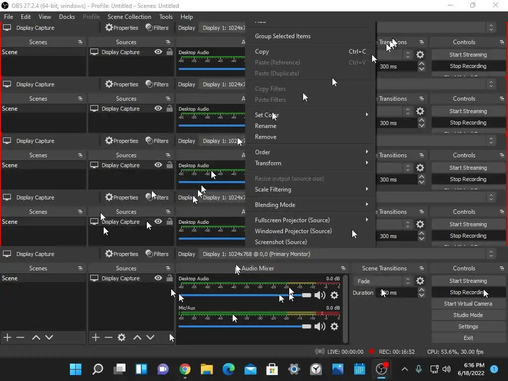Screen dimensions: 508x381
Task: Open the Windows Start menu
Action: pos(76,369)
